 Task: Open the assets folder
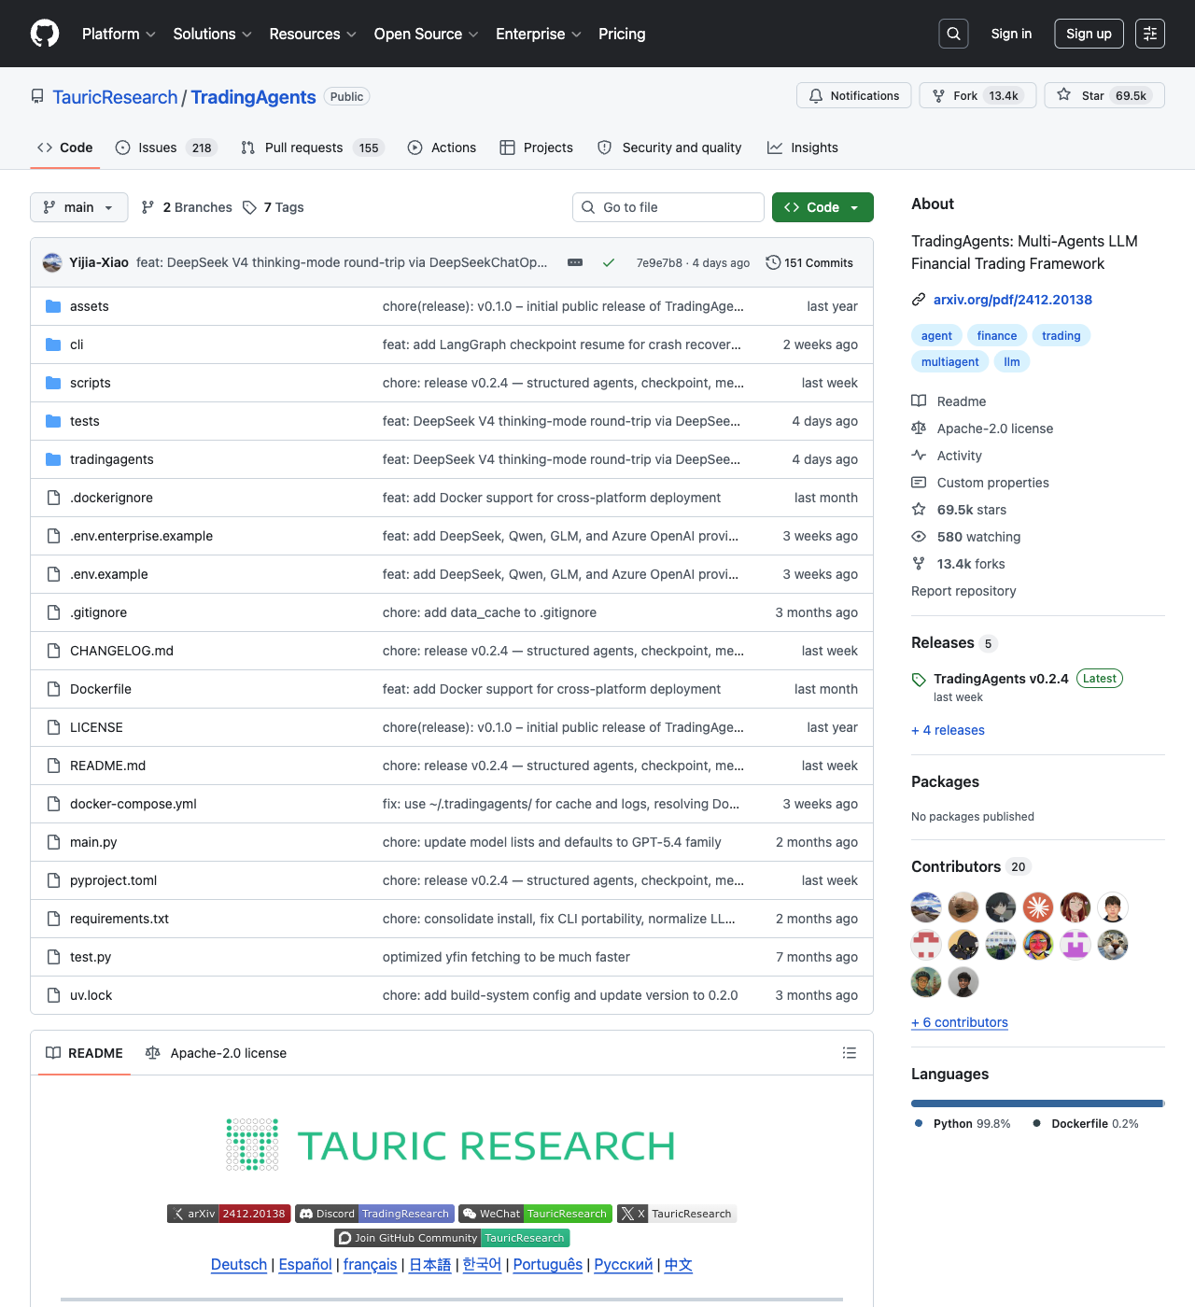click(90, 306)
